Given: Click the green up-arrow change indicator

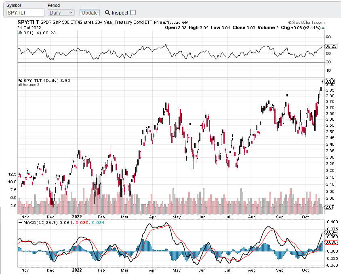Looking at the screenshot, I should click(x=323, y=28).
